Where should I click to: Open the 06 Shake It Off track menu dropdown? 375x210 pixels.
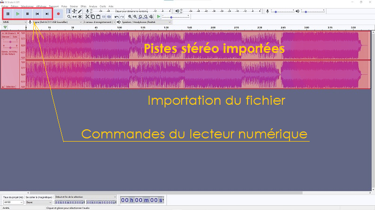[x=12, y=34]
